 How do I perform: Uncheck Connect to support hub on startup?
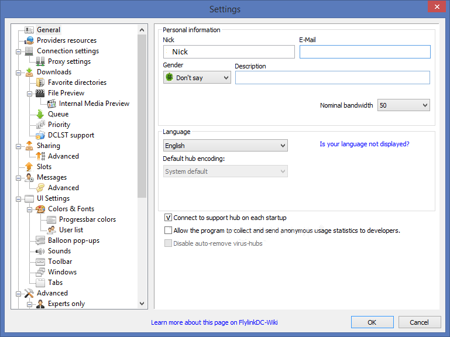[169, 218]
